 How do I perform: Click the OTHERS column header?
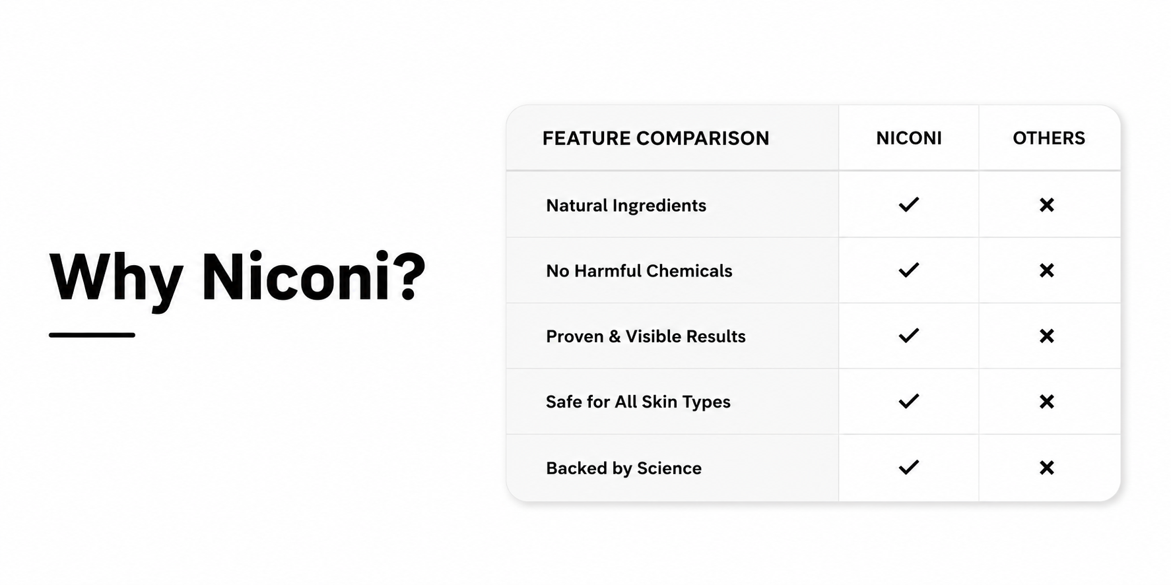coord(1048,138)
